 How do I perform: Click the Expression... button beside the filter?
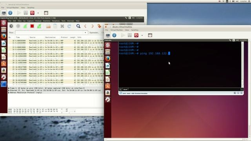click(x=94, y=33)
